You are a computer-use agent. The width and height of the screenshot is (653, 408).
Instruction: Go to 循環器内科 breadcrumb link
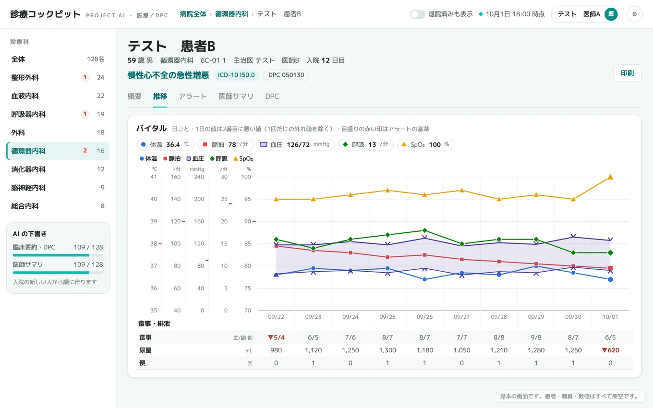[x=232, y=14]
